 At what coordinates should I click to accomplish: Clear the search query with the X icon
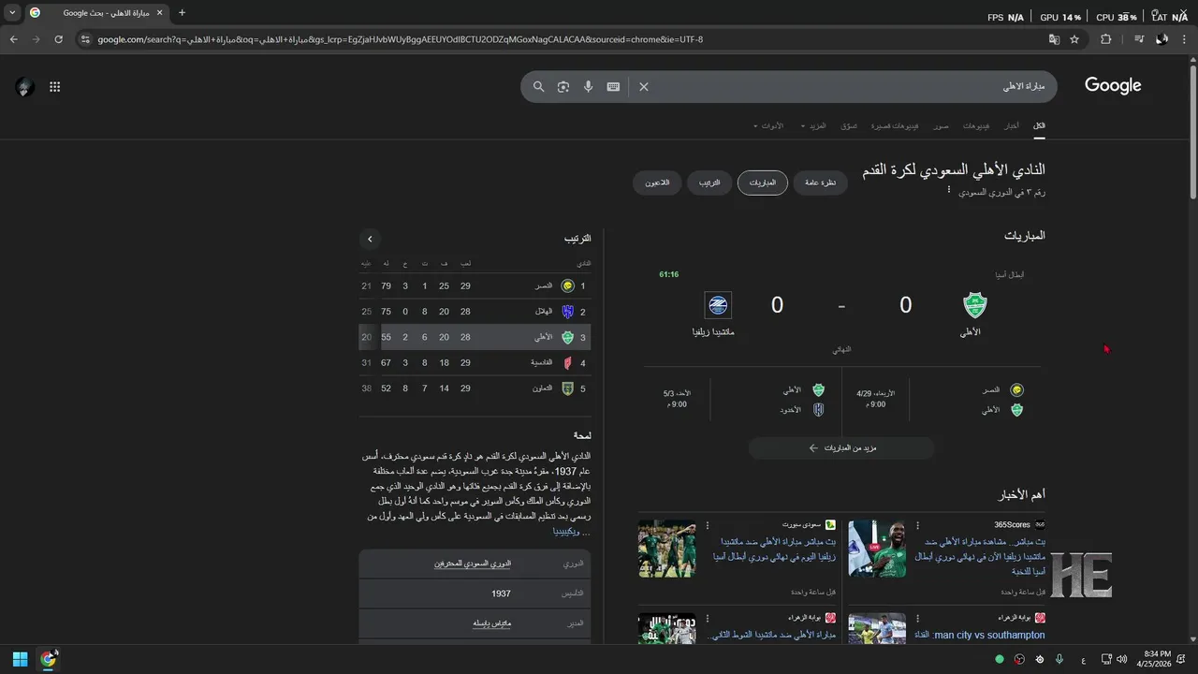click(x=644, y=86)
